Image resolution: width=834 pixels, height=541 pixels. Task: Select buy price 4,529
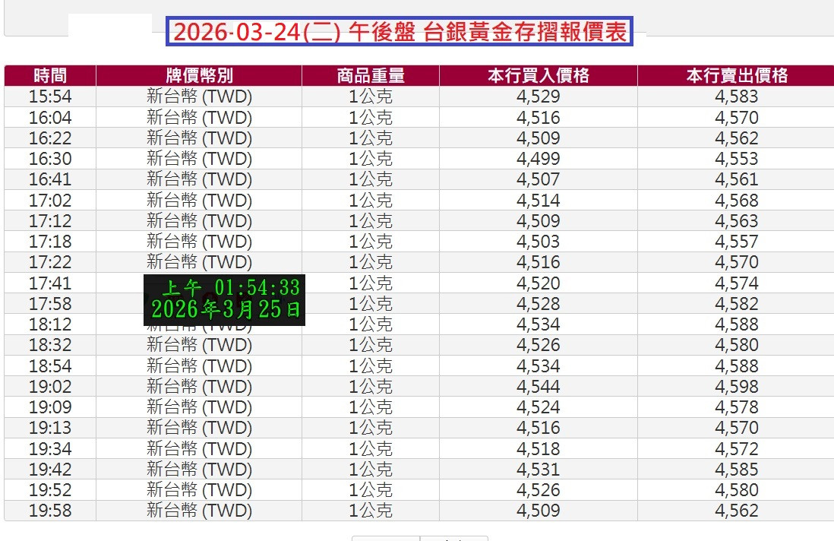pyautogui.click(x=539, y=96)
